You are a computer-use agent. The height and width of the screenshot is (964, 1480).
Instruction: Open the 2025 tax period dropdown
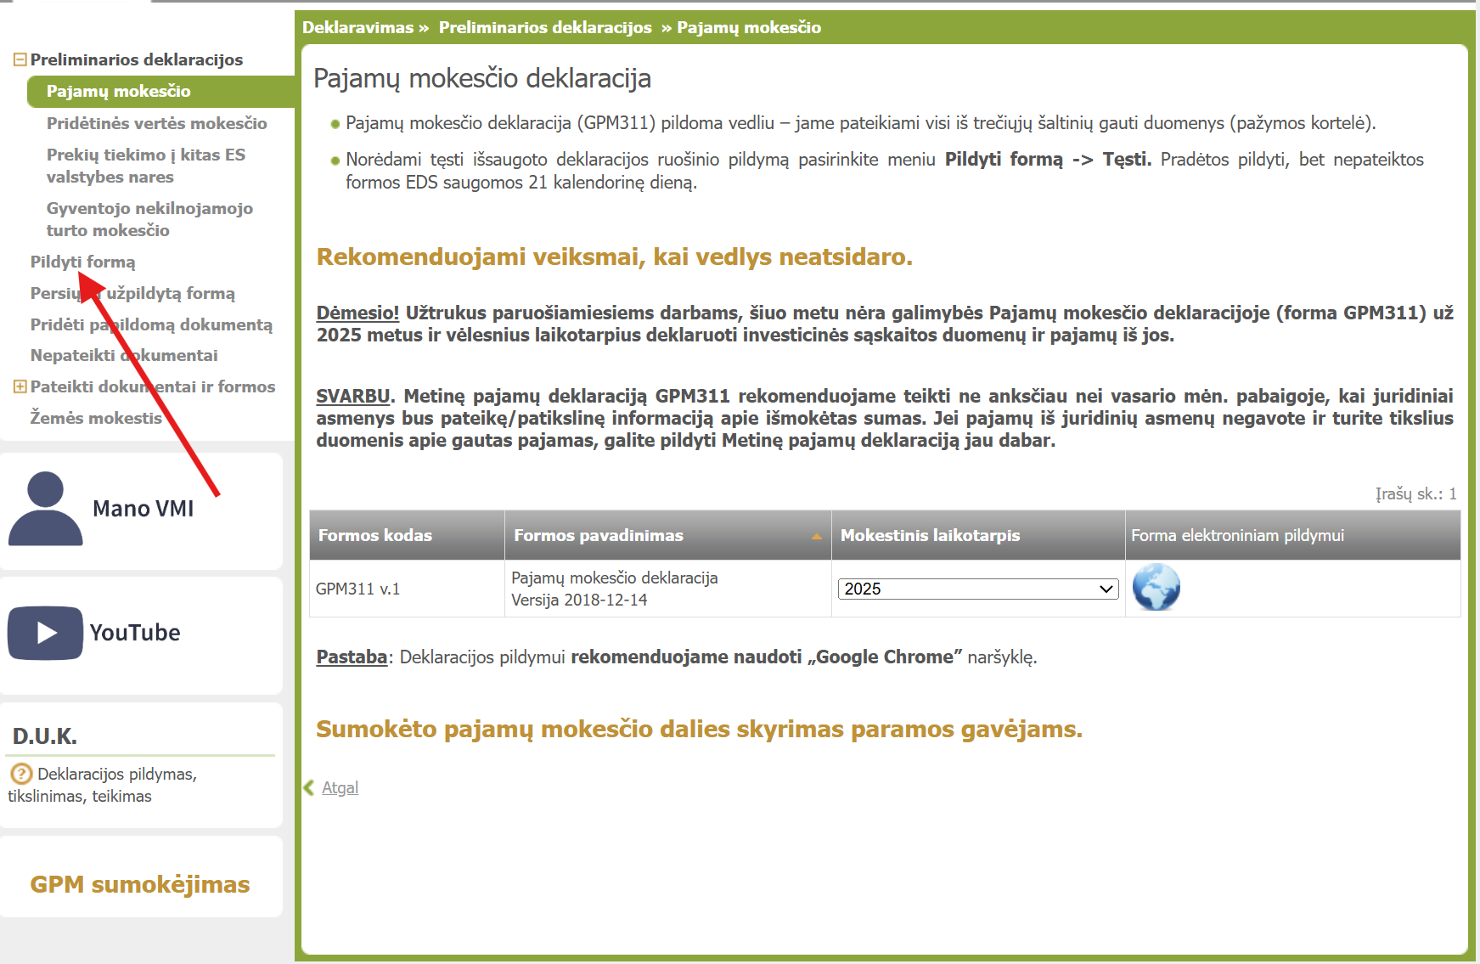click(977, 589)
